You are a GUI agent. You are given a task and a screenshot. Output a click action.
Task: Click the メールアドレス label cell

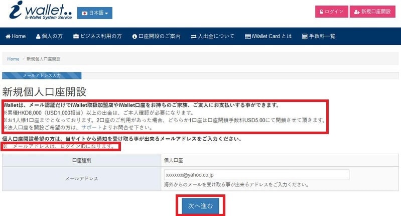[82, 179]
